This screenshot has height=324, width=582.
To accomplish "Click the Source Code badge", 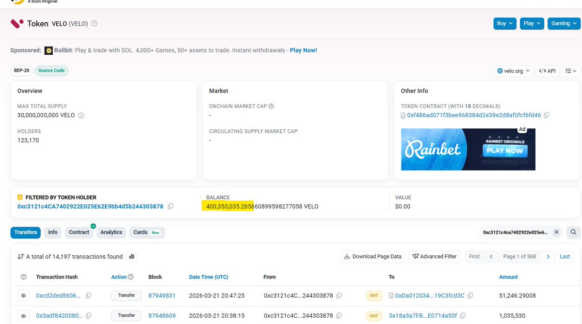I will (x=52, y=71).
